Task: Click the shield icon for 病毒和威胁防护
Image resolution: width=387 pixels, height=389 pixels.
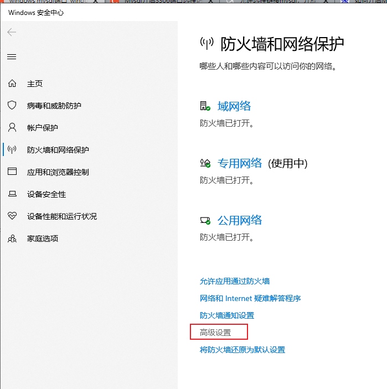Action: (x=12, y=106)
